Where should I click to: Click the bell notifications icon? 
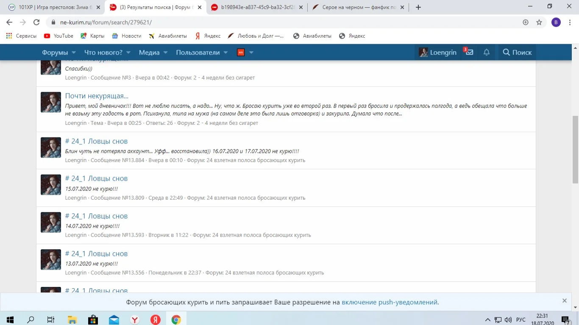pyautogui.click(x=486, y=52)
